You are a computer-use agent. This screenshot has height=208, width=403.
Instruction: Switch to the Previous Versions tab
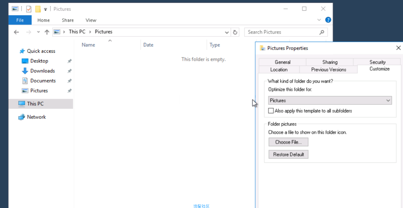[329, 70]
